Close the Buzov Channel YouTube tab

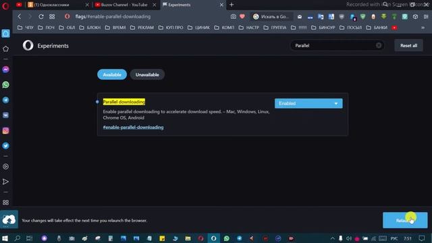(155, 5)
